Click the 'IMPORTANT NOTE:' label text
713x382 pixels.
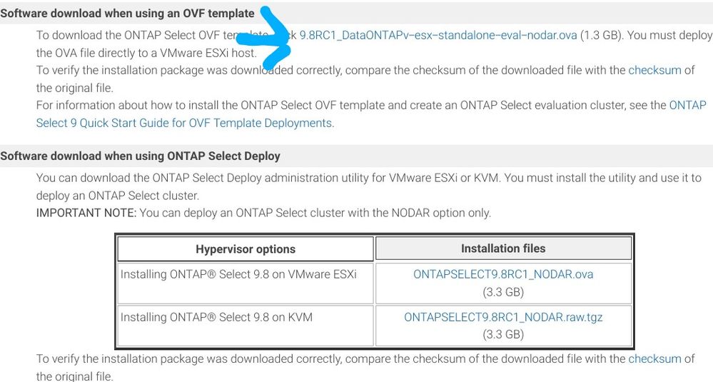click(86, 213)
